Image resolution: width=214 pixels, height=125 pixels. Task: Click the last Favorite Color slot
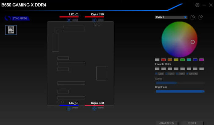click(201, 69)
